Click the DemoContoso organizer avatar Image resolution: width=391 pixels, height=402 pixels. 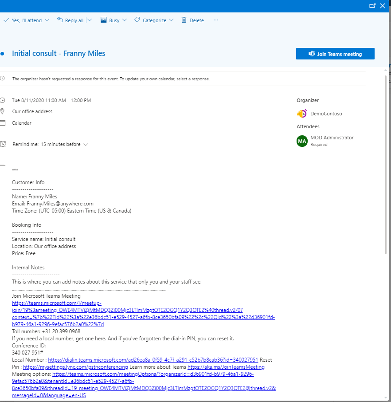[302, 113]
